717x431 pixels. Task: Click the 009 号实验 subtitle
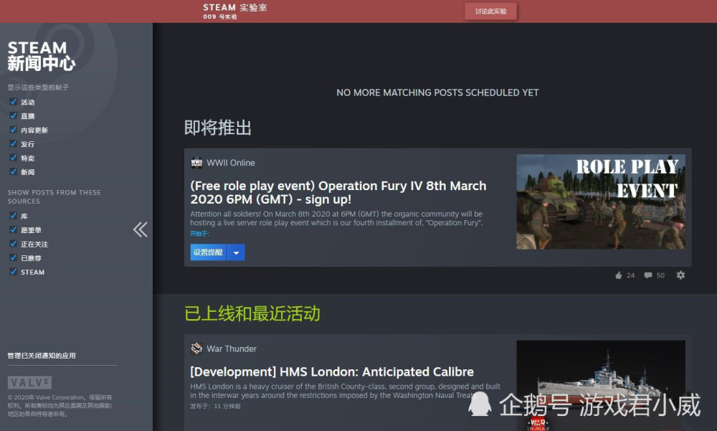pos(220,17)
